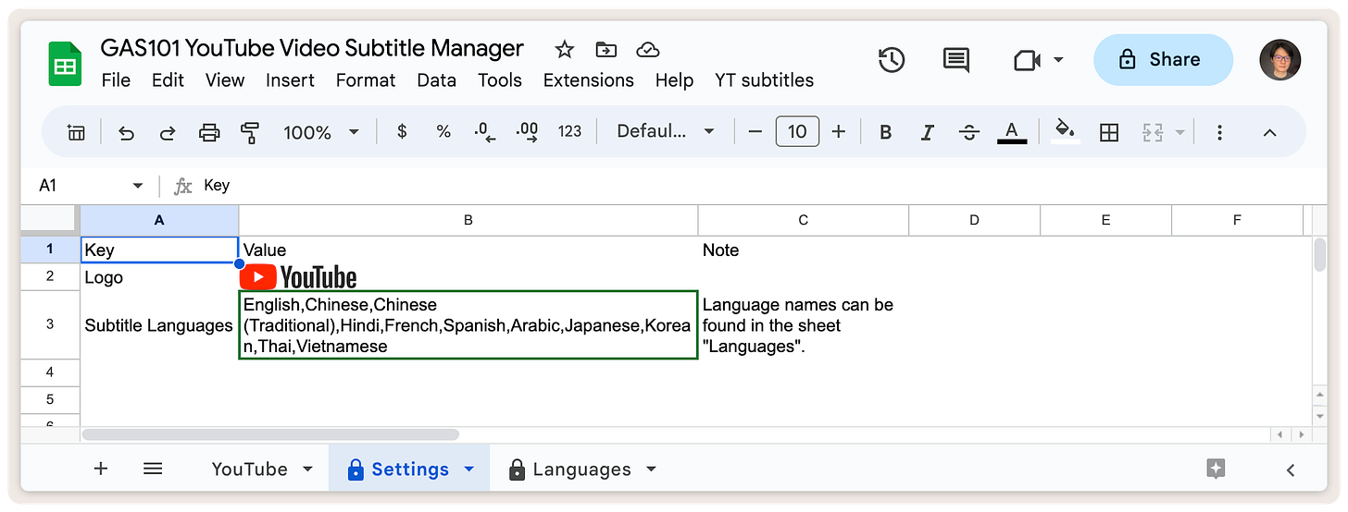The image size is (1348, 512).
Task: Start a Meet call camera icon
Action: pos(1027,60)
